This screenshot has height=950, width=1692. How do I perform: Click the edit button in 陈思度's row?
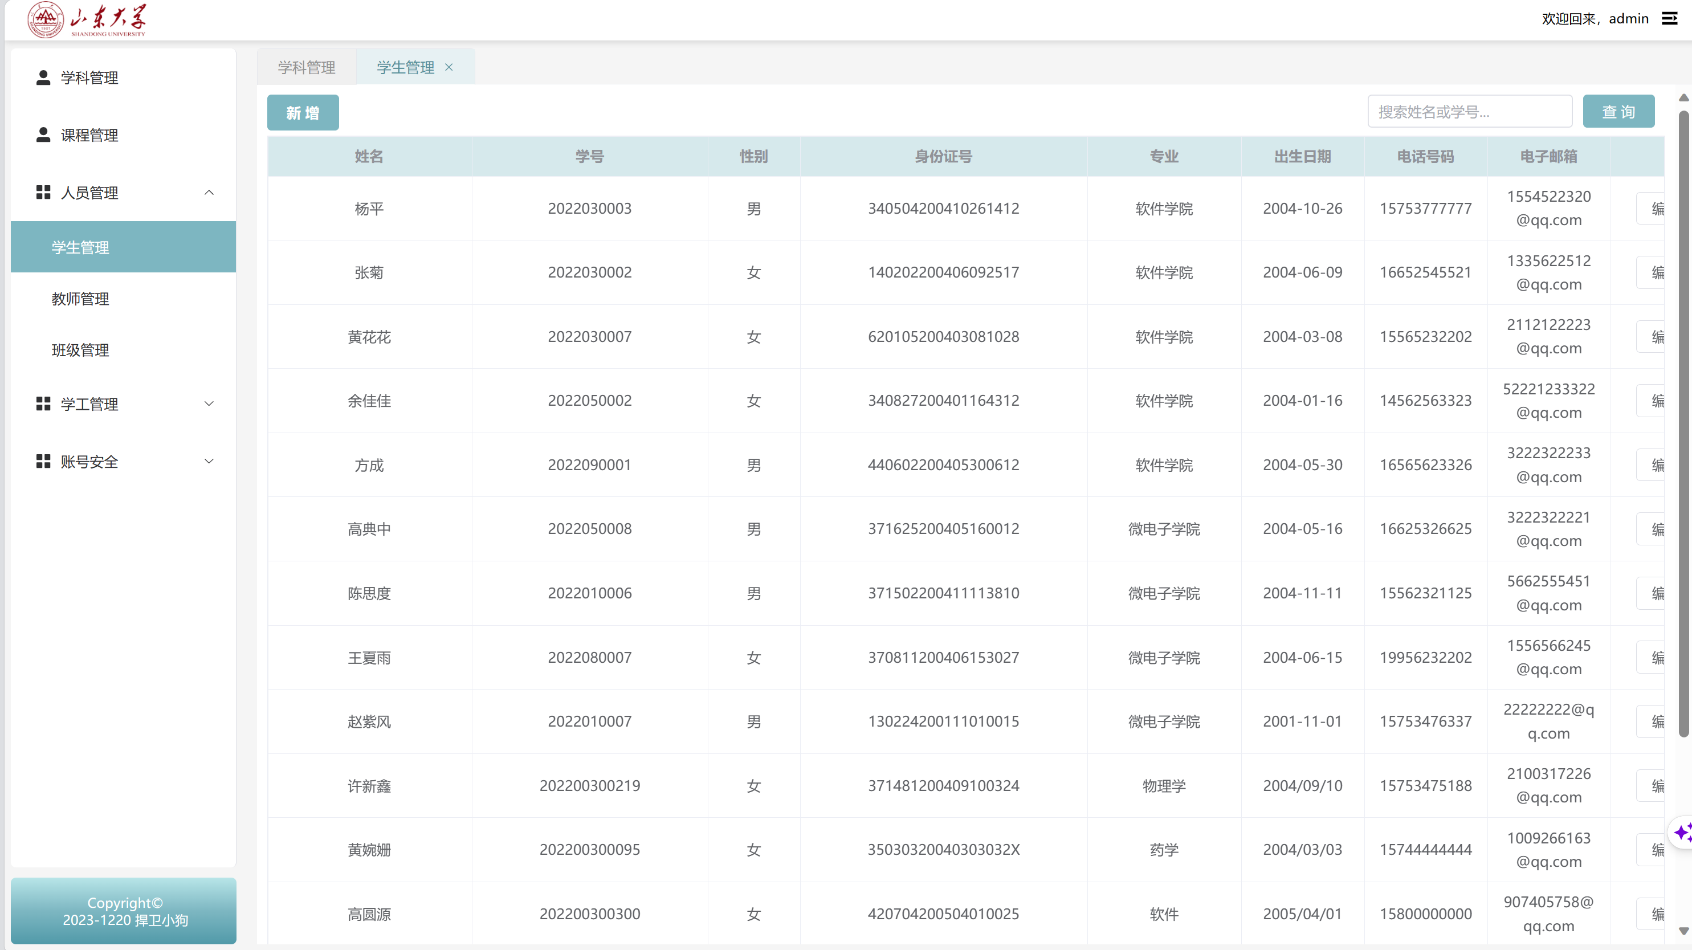click(x=1650, y=593)
